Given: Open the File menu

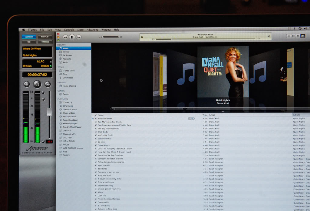Looking at the screenshot, I should (x=42, y=30).
